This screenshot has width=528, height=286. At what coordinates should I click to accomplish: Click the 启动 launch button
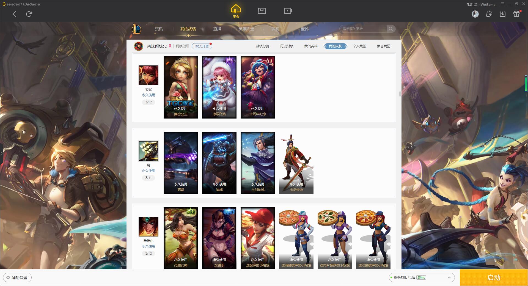point(494,277)
